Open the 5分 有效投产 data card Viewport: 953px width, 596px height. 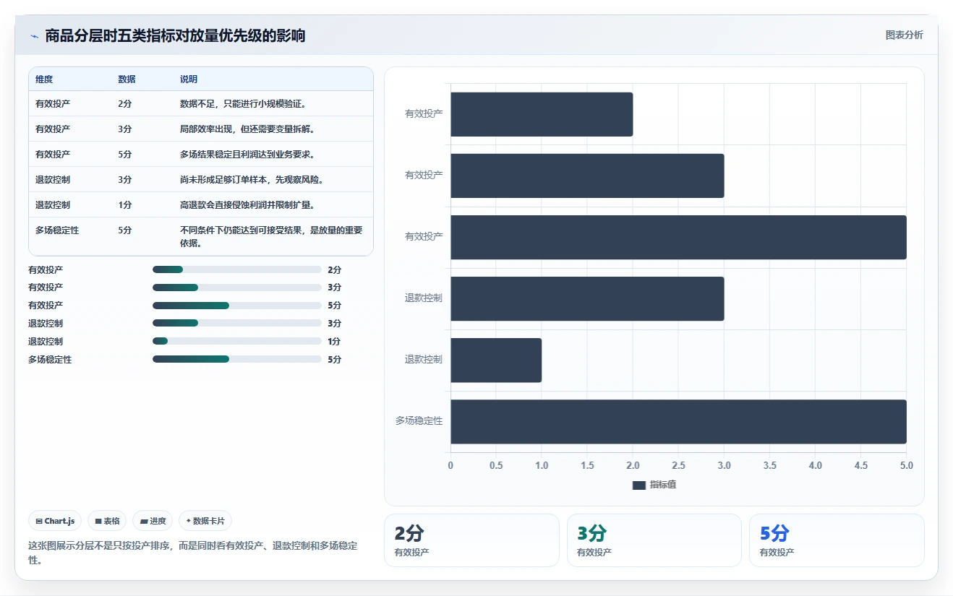click(x=837, y=540)
